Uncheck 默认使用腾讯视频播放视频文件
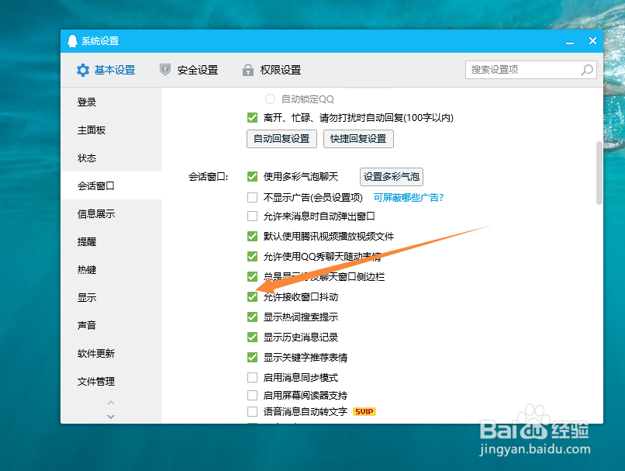 coord(252,236)
